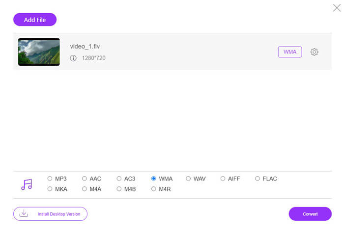
Task: Click the WMA format badge on file row
Action: point(290,52)
